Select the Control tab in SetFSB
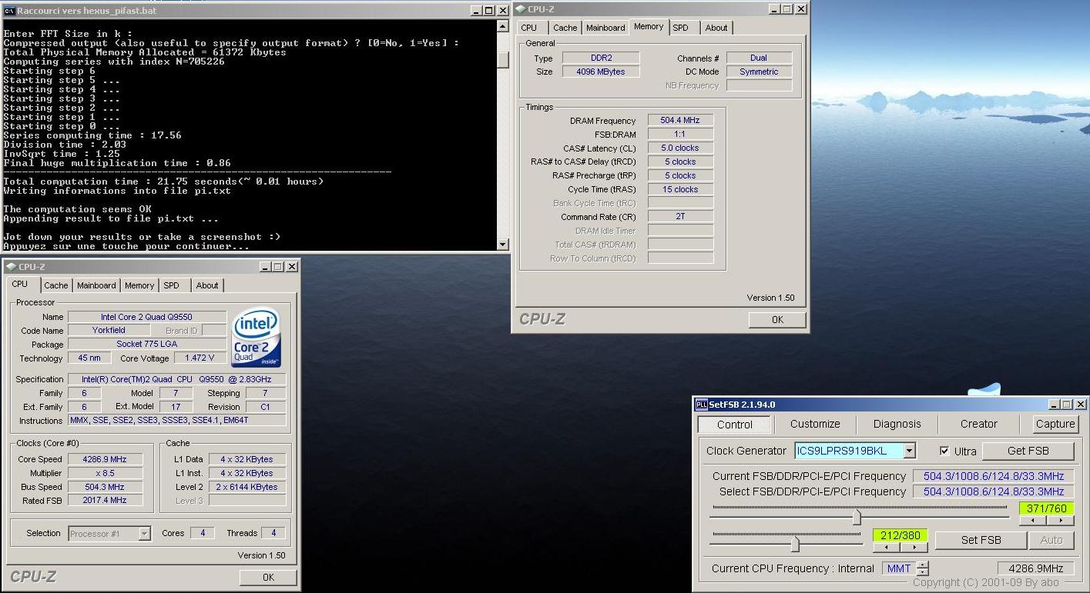Screen dimensions: 1090x593 click(735, 425)
